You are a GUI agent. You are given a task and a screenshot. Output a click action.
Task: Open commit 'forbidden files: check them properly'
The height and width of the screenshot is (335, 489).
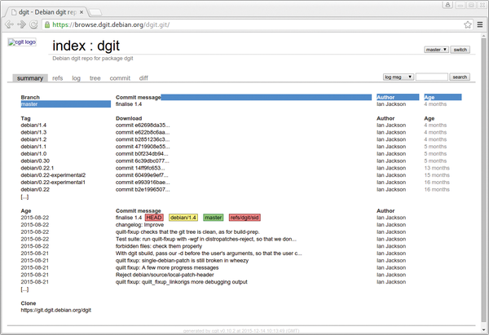click(159, 246)
